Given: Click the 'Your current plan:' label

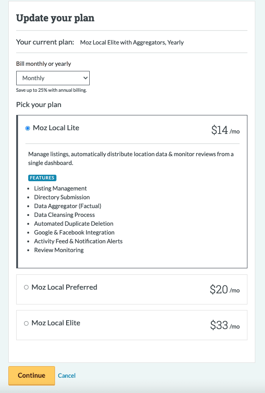Looking at the screenshot, I should click(45, 42).
